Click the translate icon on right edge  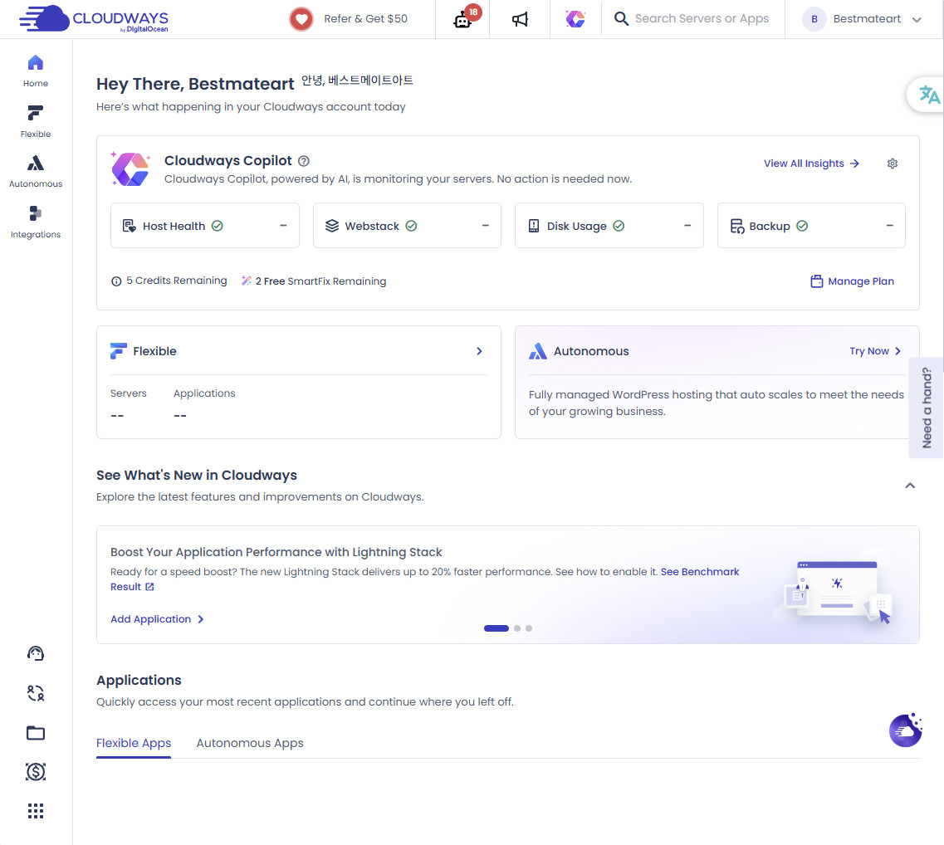click(x=929, y=95)
